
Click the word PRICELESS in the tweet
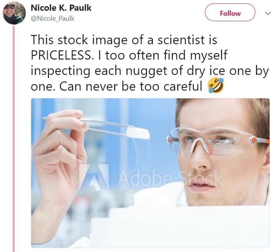[60, 55]
